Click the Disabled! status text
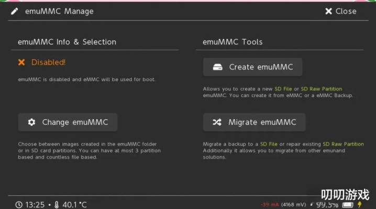This screenshot has width=376, height=209. point(48,62)
